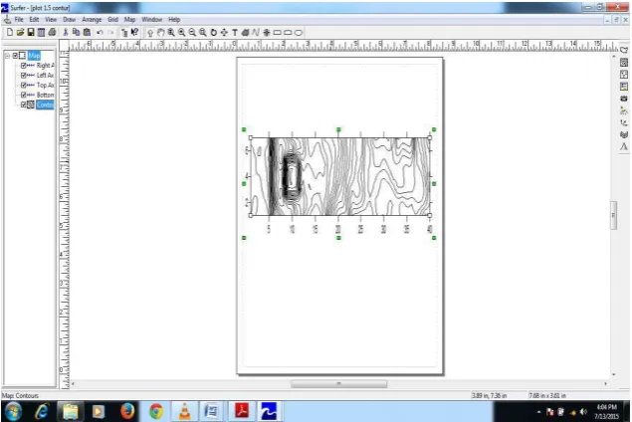Select Right Axis in Object Manager
The width and height of the screenshot is (632, 422).
45,66
